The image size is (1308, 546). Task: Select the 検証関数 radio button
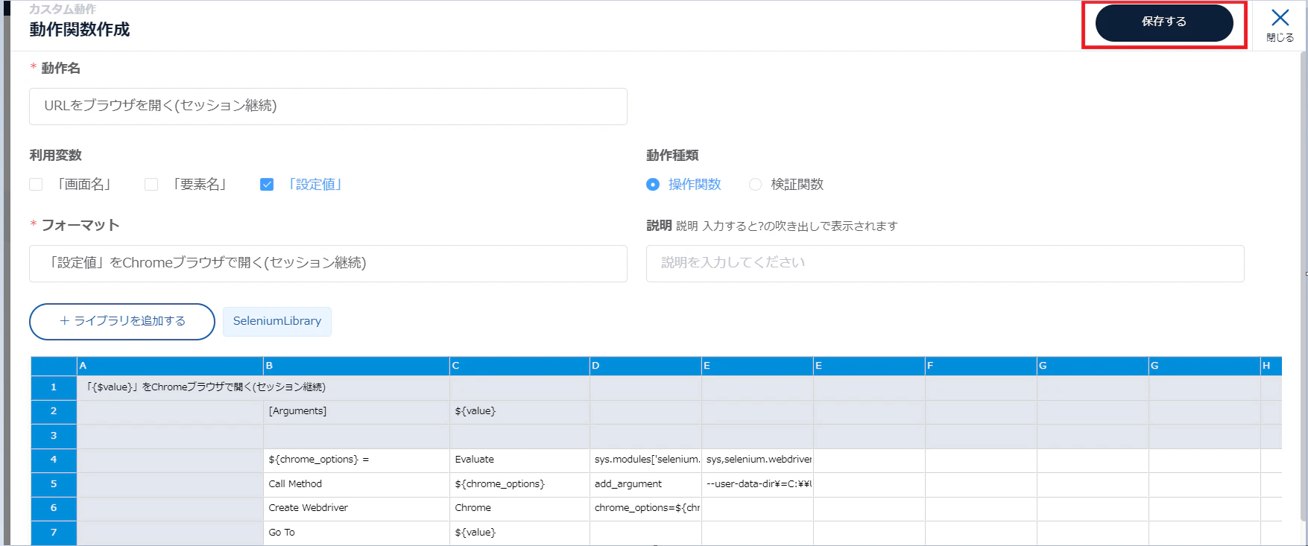[755, 184]
